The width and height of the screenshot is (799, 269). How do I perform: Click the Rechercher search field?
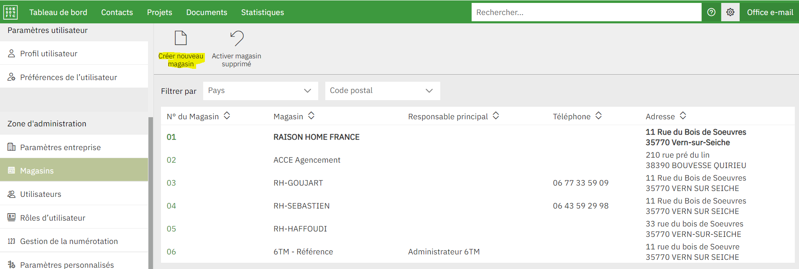click(586, 12)
